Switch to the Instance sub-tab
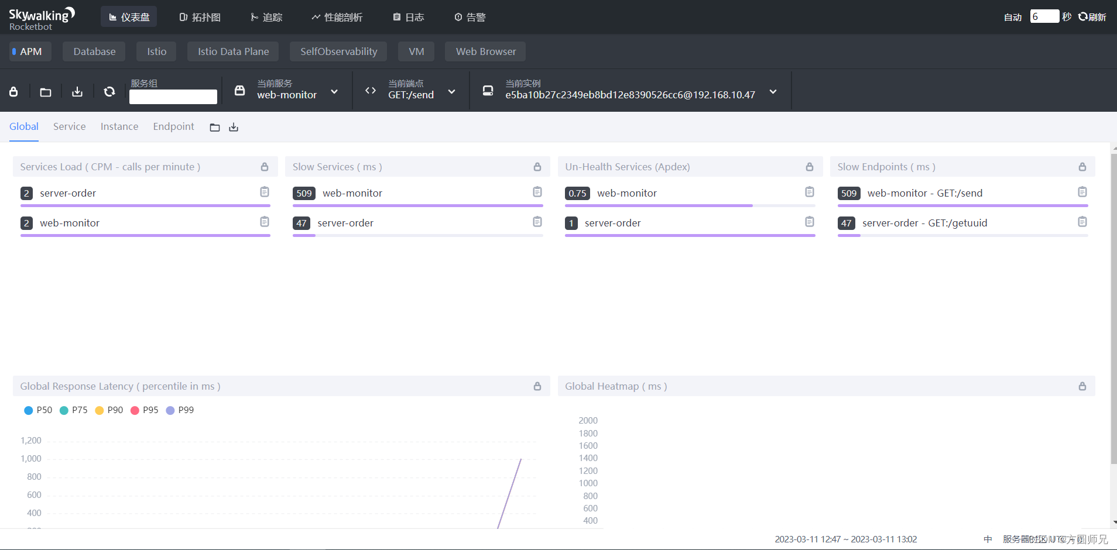The image size is (1117, 550). click(x=119, y=126)
